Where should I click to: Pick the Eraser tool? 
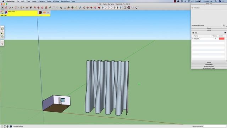point(6,7)
